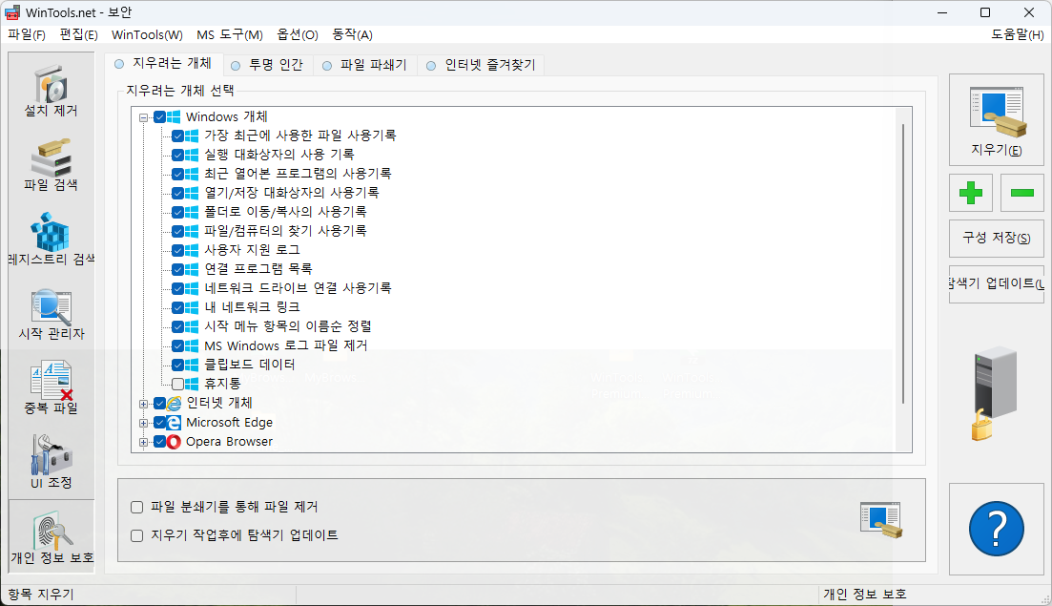Uncheck MS Windows 로그 파일 제거 checkbox
Viewport: 1052px width, 606px height.
point(177,345)
